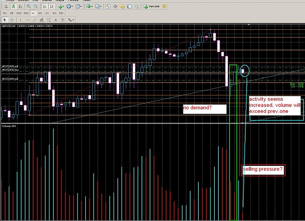Select the M1 timeframe
Screen dimensions: 305x221
pyautogui.click(x=5, y=13)
